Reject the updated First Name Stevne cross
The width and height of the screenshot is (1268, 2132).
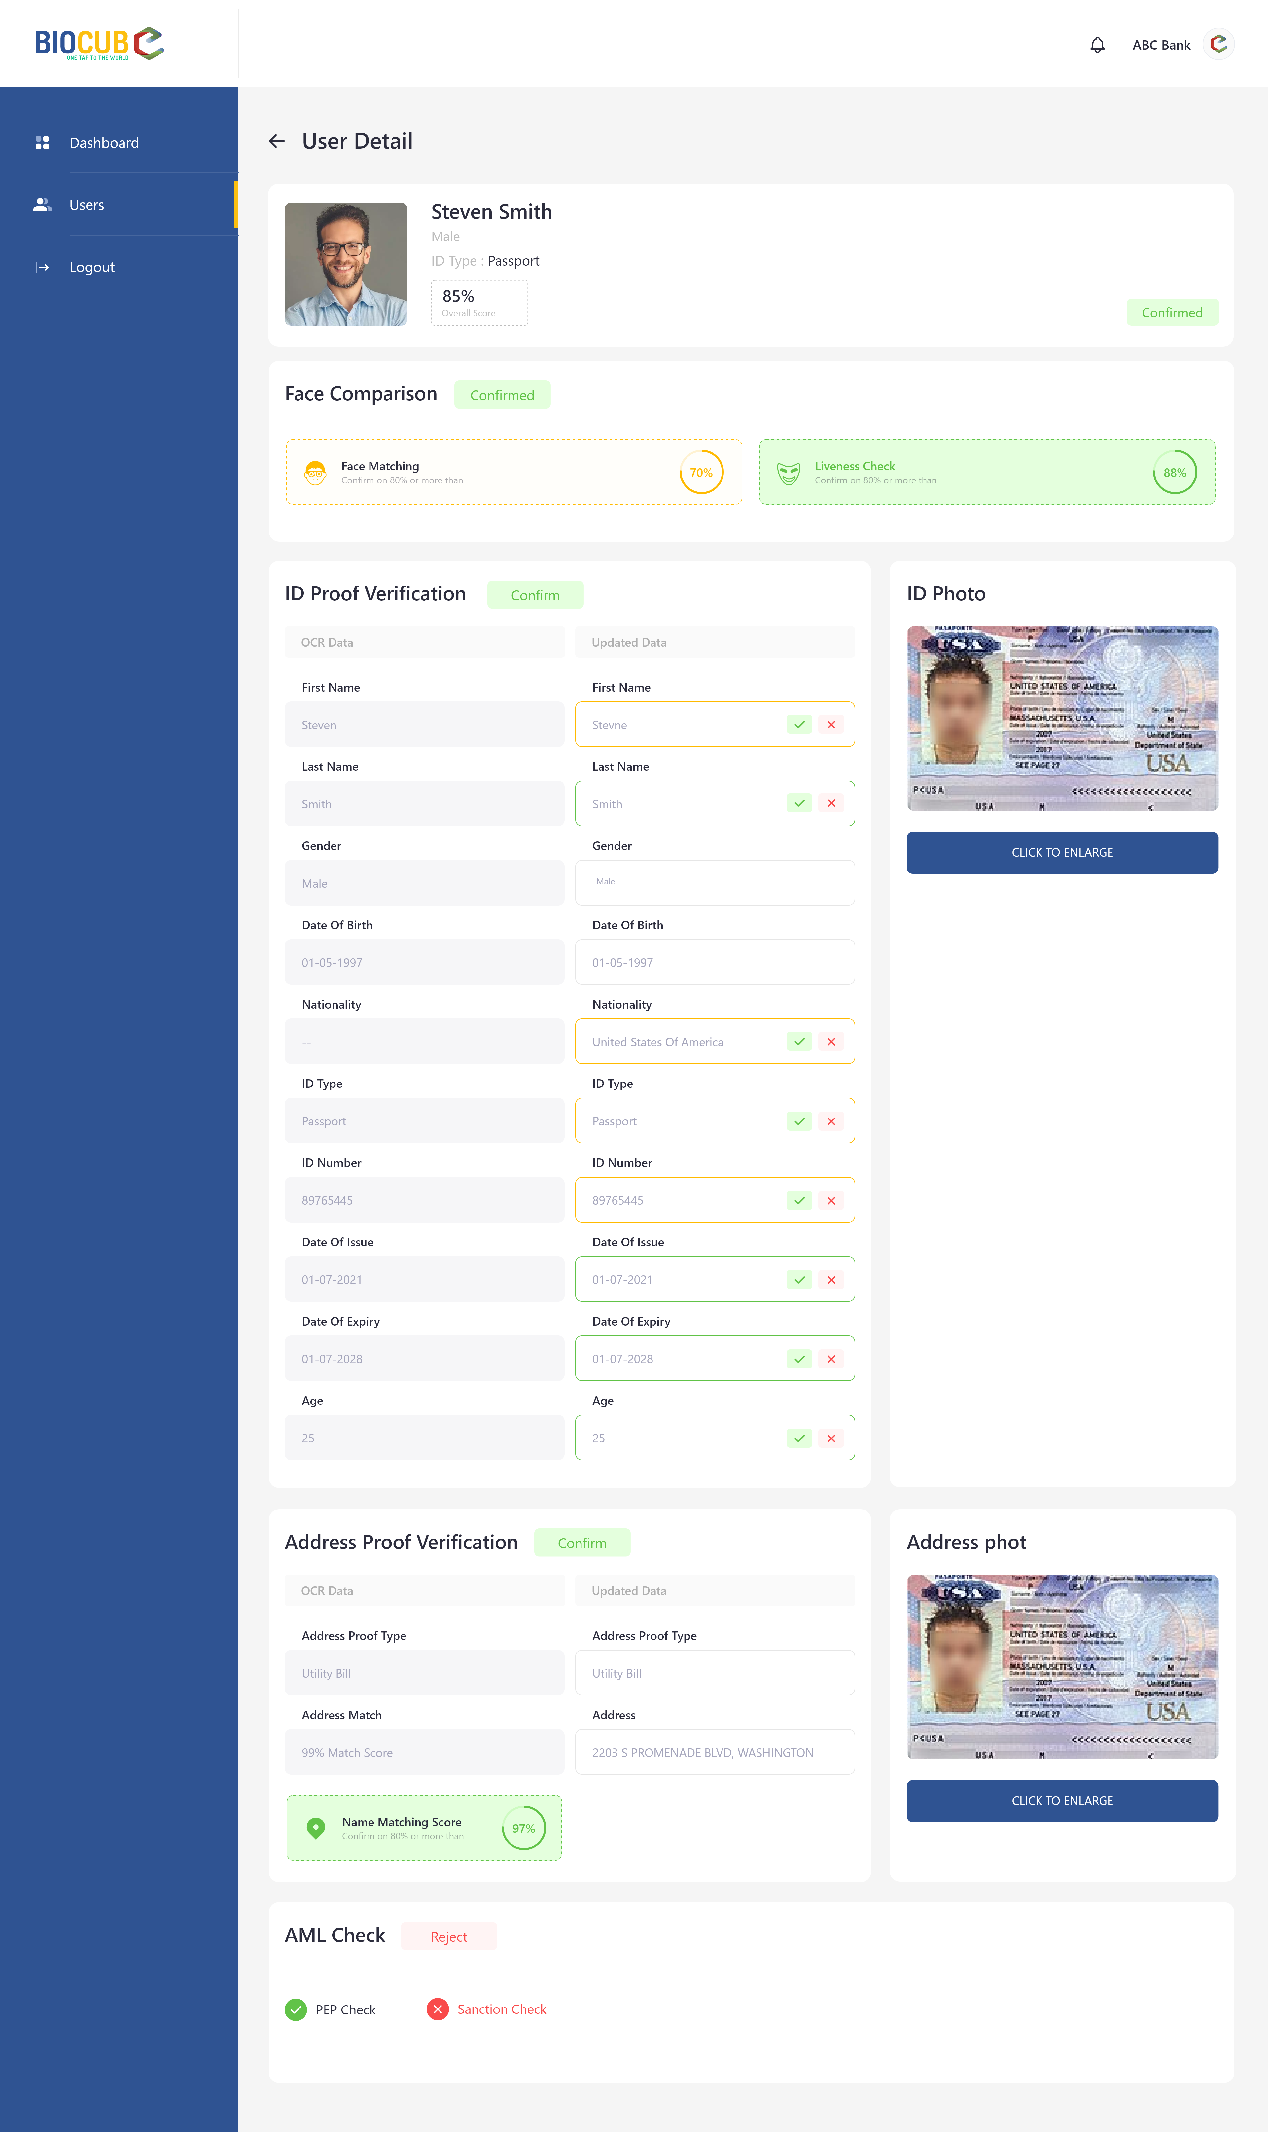coord(831,725)
